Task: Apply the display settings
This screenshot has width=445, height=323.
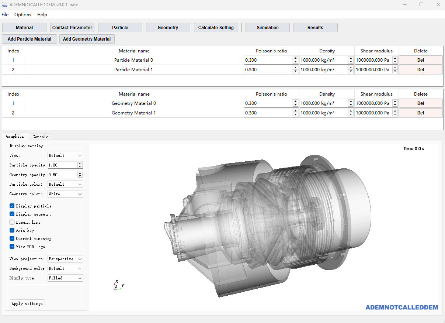Action: coord(27,303)
